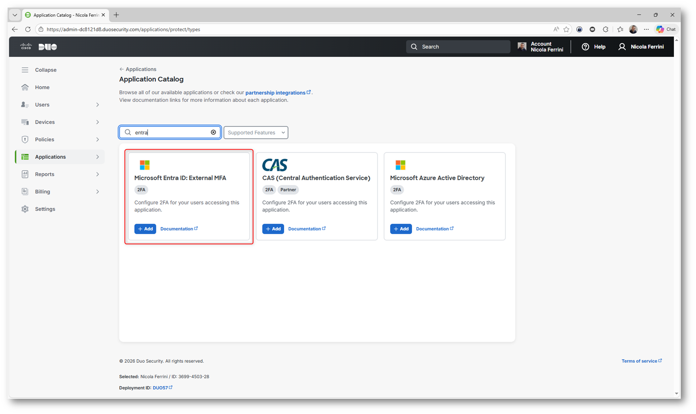Click the browser extensions puzzle icon

605,29
